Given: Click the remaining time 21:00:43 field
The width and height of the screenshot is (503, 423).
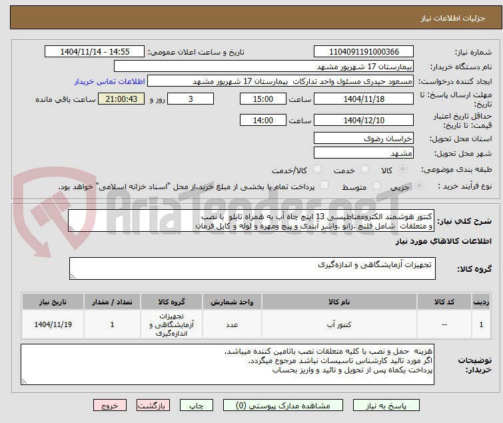Looking at the screenshot, I should click(x=121, y=99).
